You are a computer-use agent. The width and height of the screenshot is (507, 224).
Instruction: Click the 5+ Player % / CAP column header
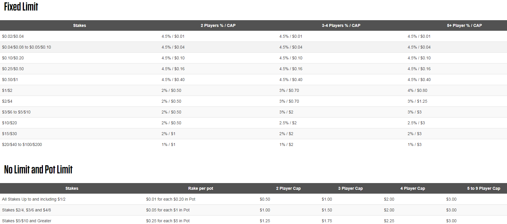[x=464, y=25]
